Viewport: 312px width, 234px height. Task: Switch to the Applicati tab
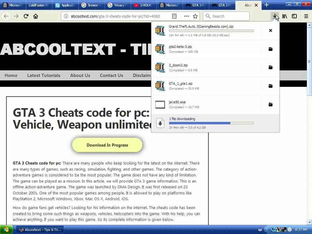click(x=65, y=5)
